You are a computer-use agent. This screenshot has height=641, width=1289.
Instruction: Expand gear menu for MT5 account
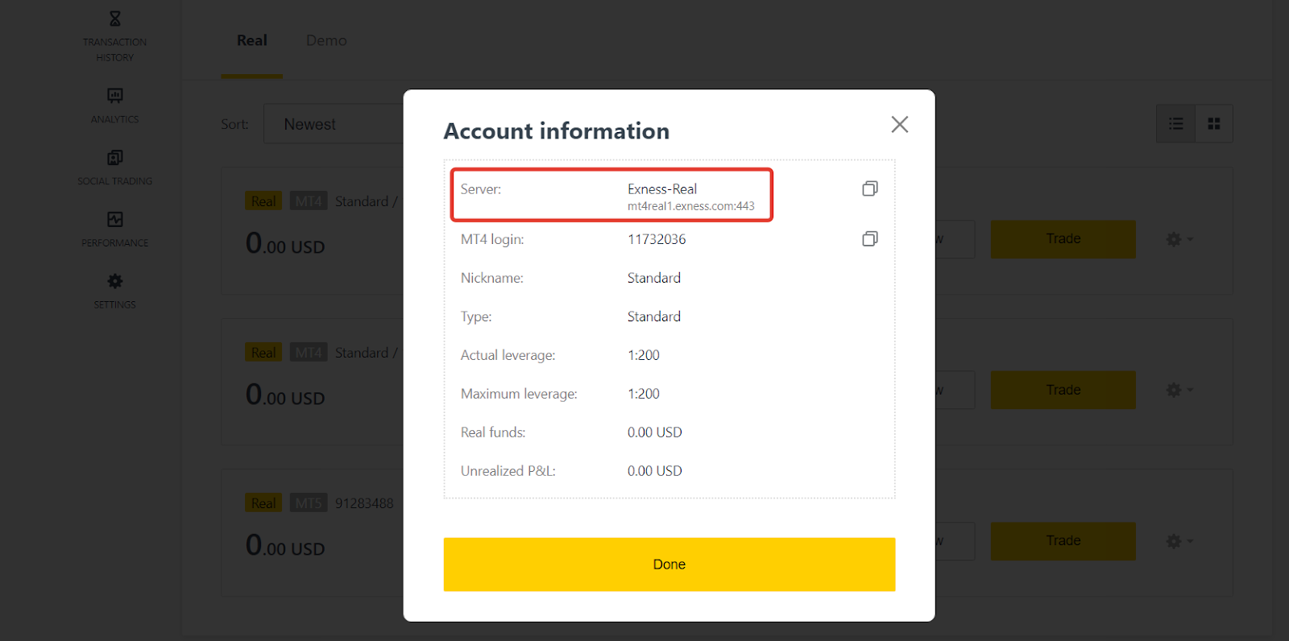pyautogui.click(x=1179, y=541)
